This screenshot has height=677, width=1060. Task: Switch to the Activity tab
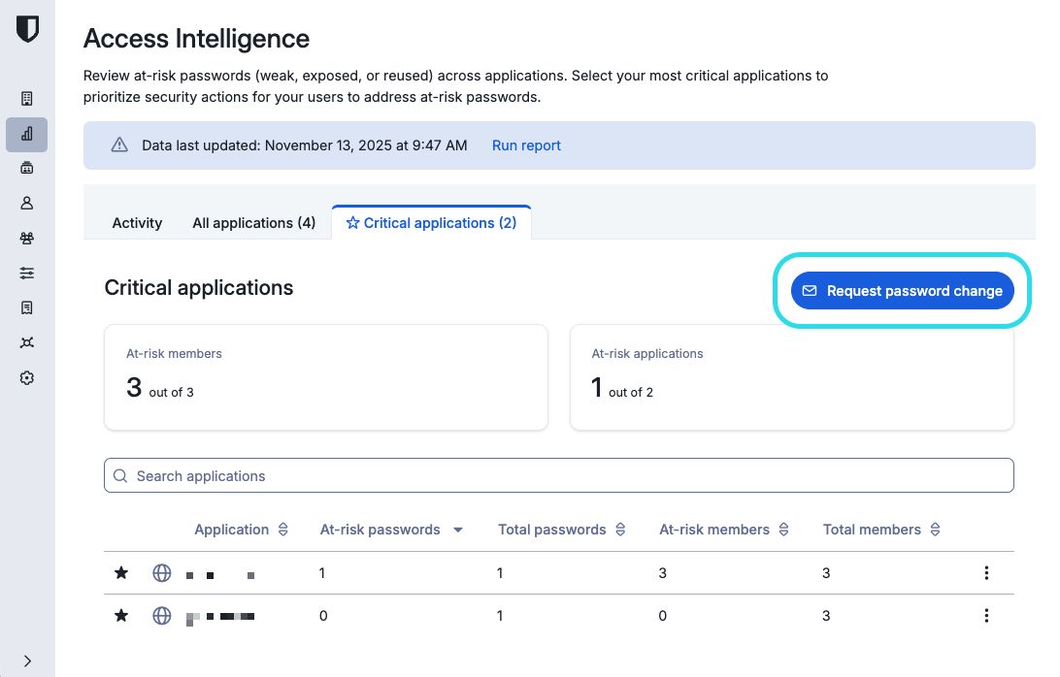(137, 222)
